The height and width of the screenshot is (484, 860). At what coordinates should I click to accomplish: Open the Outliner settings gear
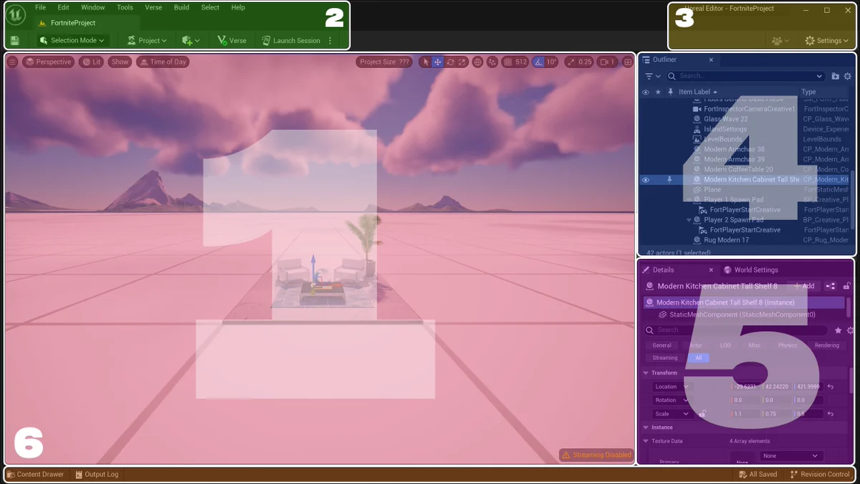[847, 76]
